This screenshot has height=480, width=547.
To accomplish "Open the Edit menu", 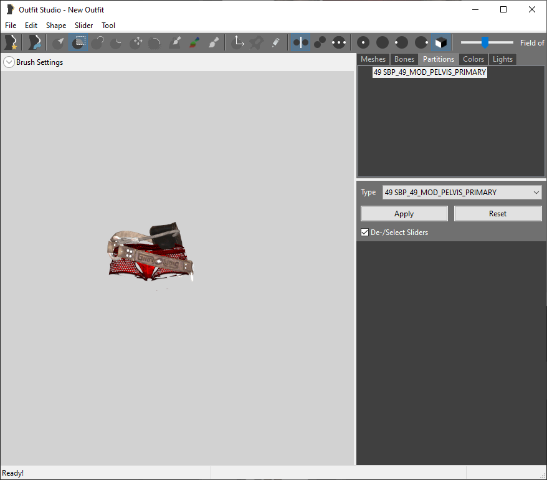I will point(31,26).
